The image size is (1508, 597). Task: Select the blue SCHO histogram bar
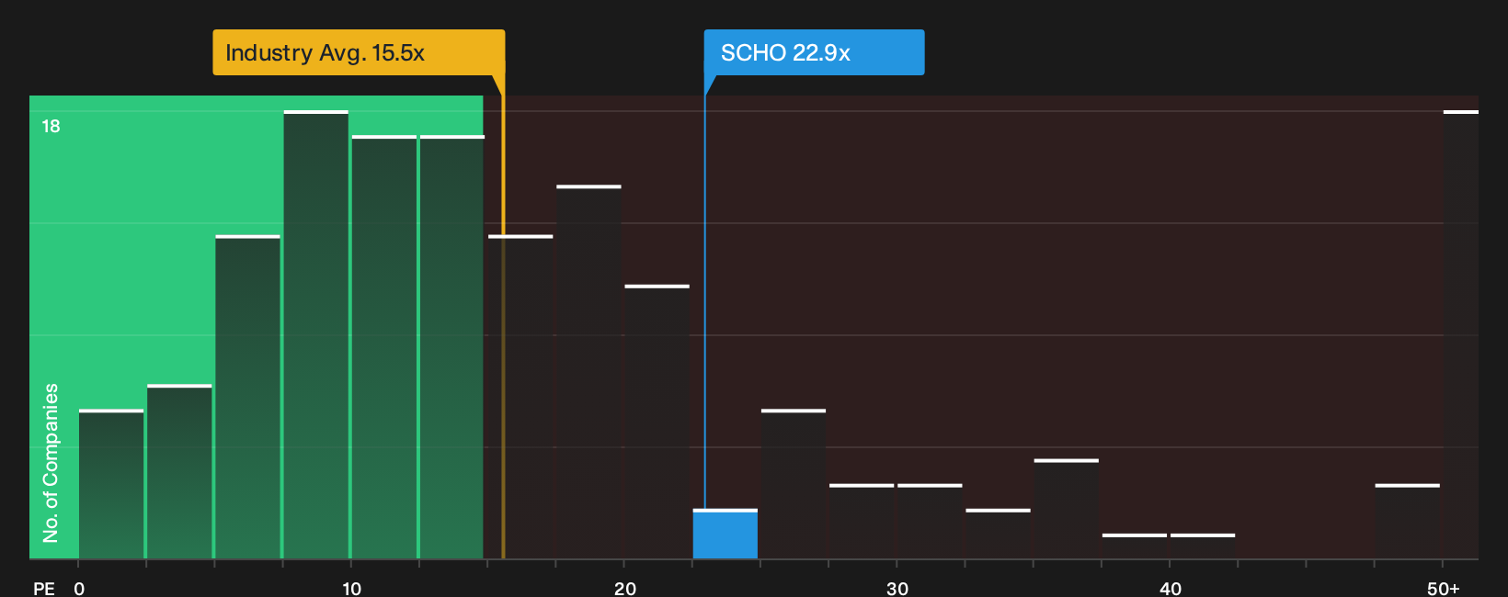point(725,534)
